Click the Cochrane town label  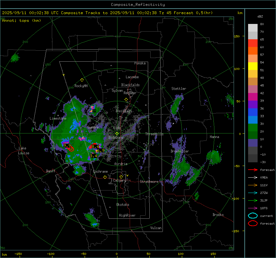click(100, 171)
